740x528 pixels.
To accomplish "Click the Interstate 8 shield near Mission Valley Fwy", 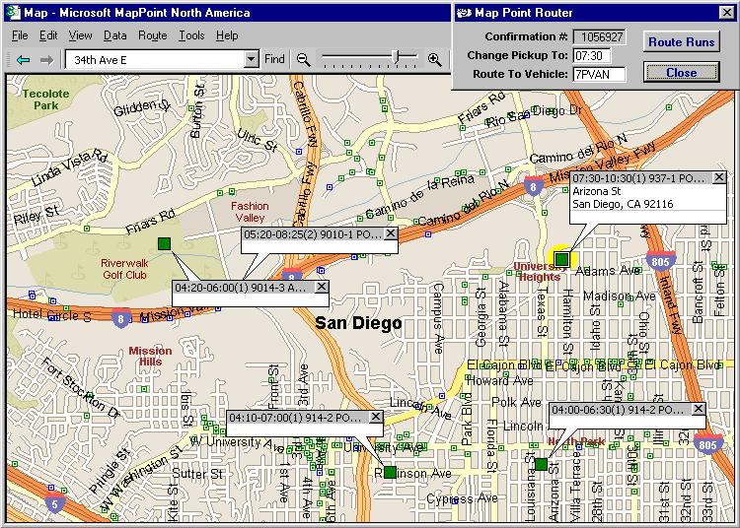I will click(533, 186).
